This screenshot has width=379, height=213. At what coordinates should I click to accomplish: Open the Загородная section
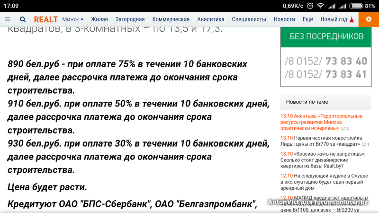pyautogui.click(x=130, y=19)
